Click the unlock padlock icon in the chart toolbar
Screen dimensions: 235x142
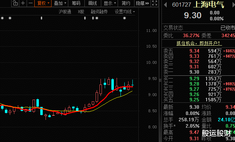15,3
